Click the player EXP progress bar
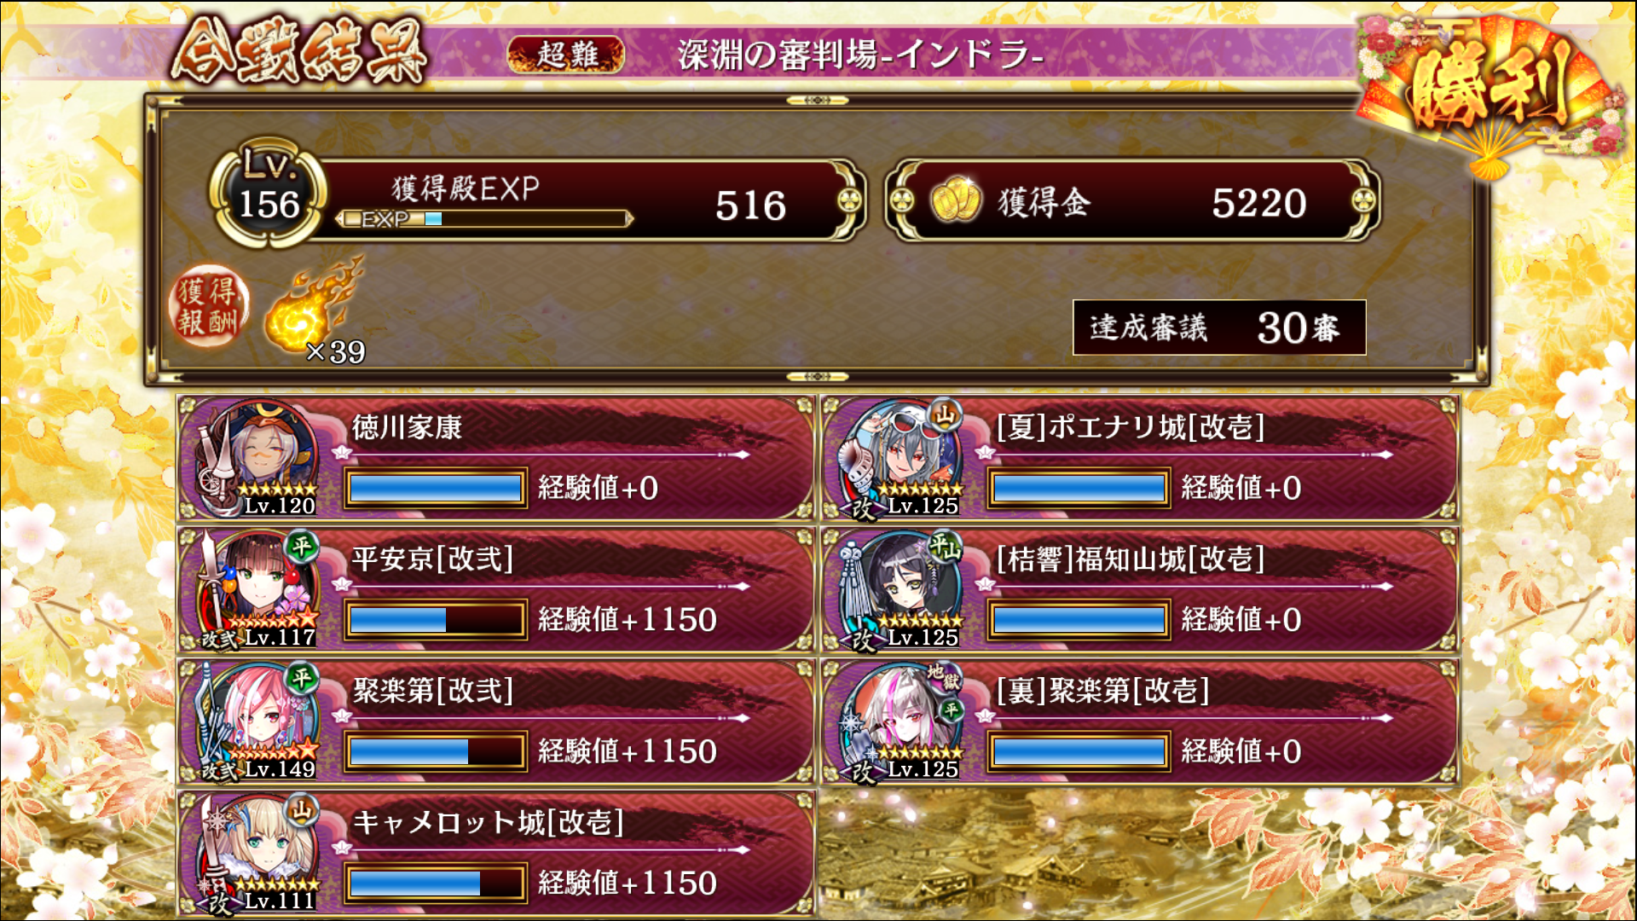The image size is (1637, 921). click(x=485, y=219)
